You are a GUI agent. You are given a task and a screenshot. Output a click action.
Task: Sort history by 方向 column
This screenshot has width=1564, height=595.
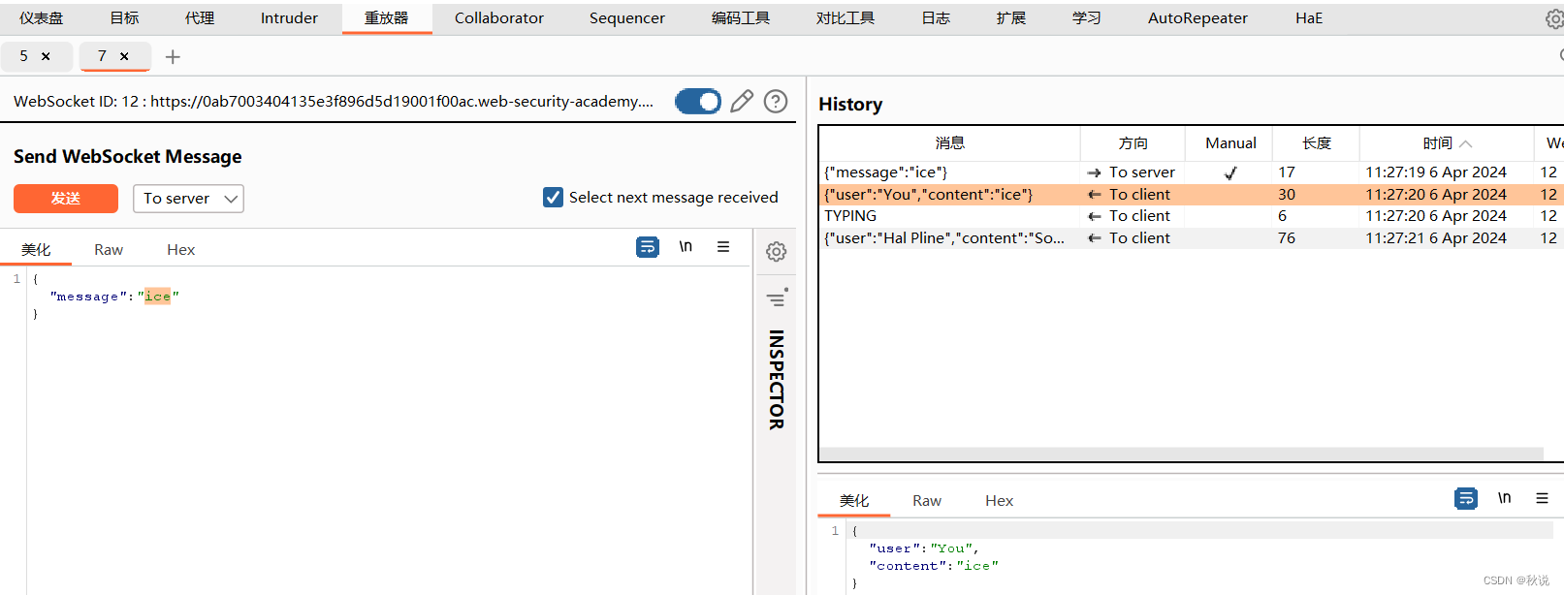click(1133, 143)
